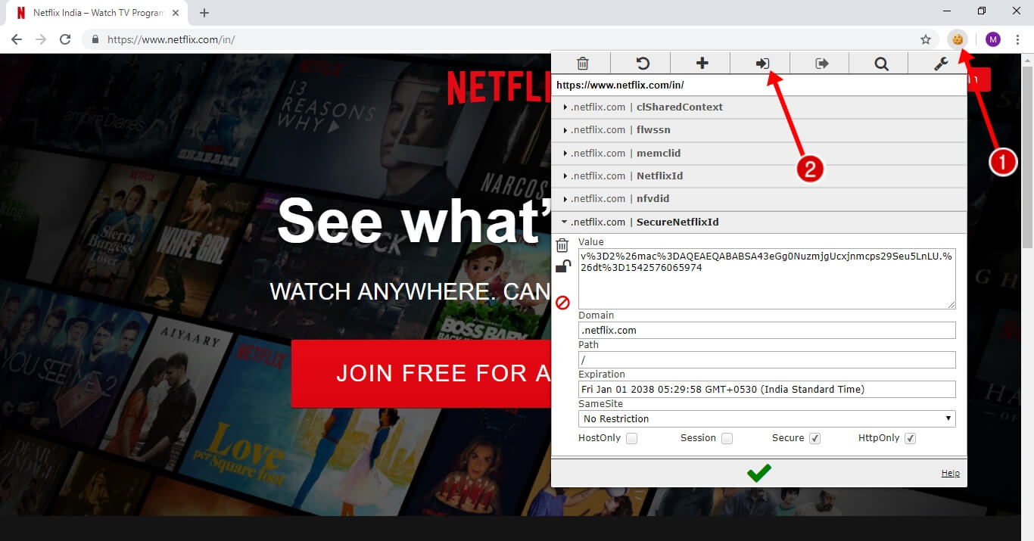Delete the SecureNetflixId cookie via trash icon
The height and width of the screenshot is (541, 1034).
click(x=562, y=245)
